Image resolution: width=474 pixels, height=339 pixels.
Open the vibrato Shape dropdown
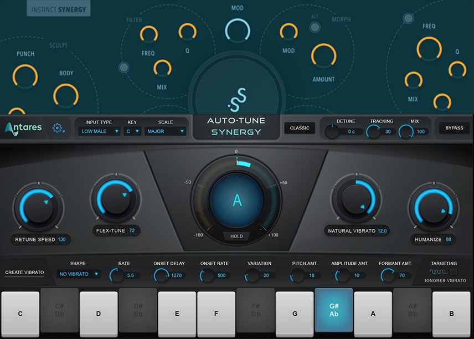tap(78, 274)
